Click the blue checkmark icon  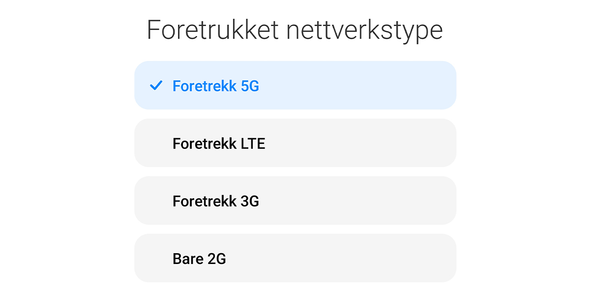tap(156, 86)
